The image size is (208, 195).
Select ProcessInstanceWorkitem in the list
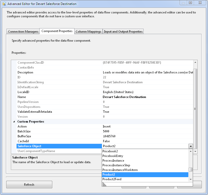(x=145, y=170)
